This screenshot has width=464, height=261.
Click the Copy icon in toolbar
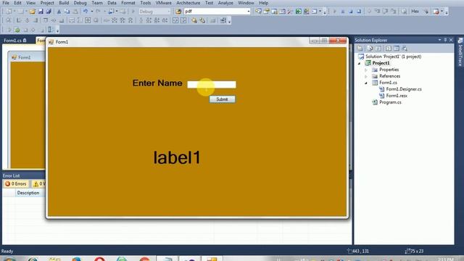[x=67, y=12]
